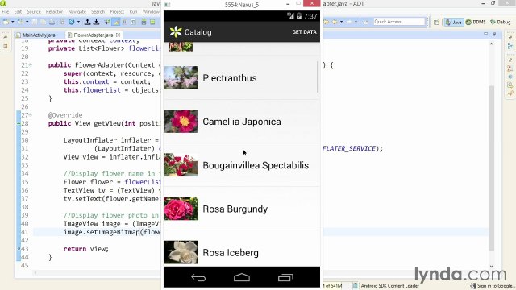Open the forward history dropdown arrow

pos(356,22)
